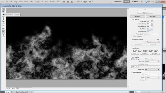Viewport: 166px width, 93px height.
Task: Select the Mirror tool
Action: [3, 24]
